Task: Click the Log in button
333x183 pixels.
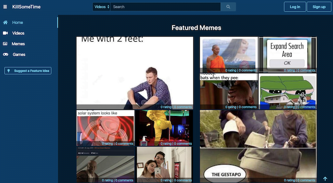Action: pos(295,7)
